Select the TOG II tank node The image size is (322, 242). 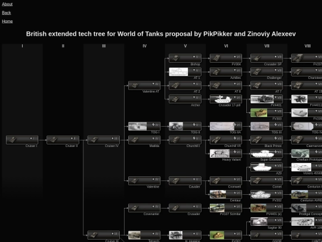pyautogui.click(x=185, y=126)
